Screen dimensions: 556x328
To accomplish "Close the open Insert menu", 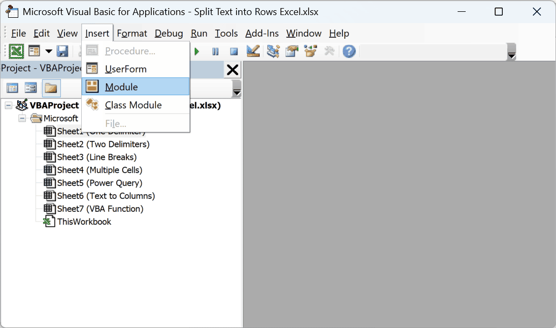I will (97, 33).
